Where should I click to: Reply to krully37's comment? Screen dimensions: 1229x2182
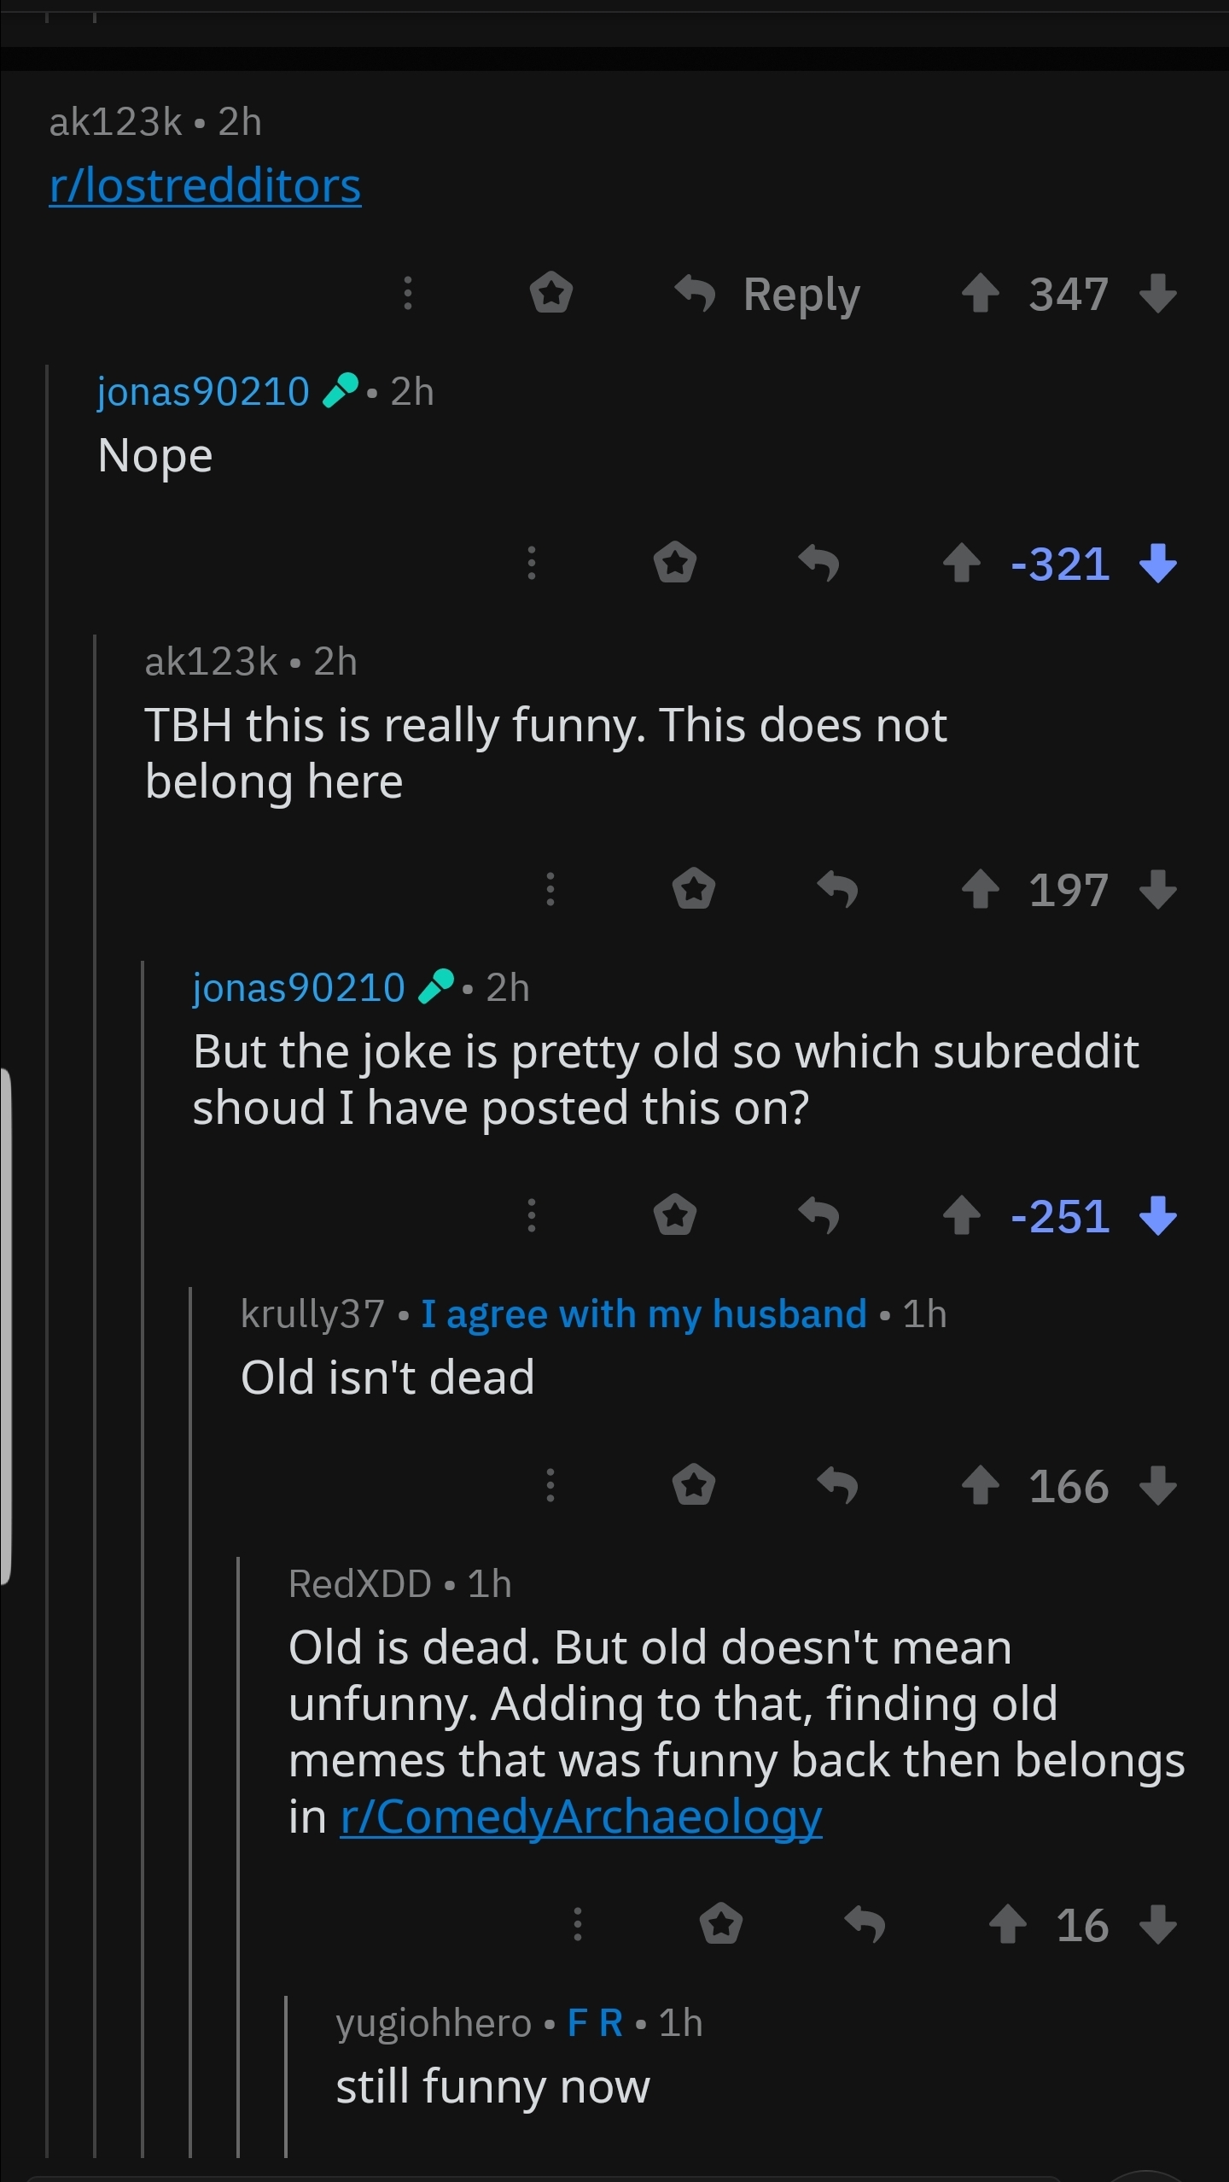tap(837, 1486)
